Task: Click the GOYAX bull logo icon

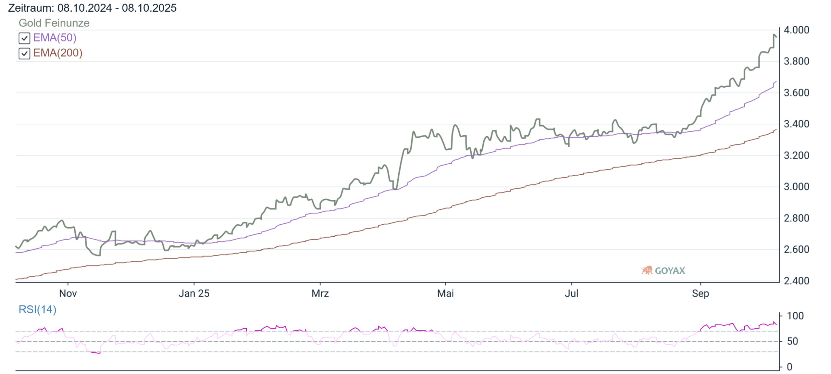Action: pos(647,270)
